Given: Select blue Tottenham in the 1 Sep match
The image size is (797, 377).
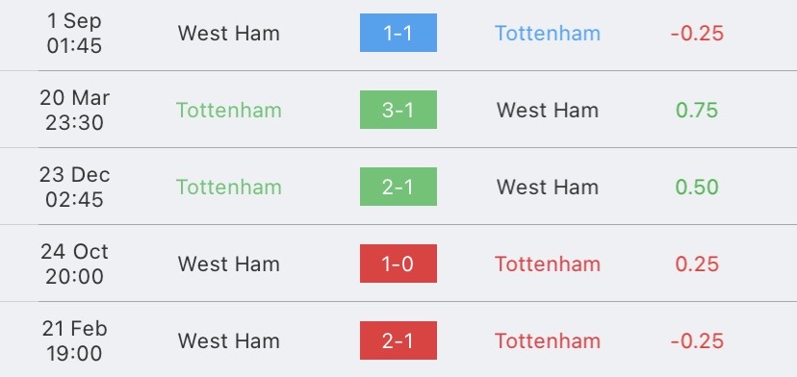Looking at the screenshot, I should (548, 34).
